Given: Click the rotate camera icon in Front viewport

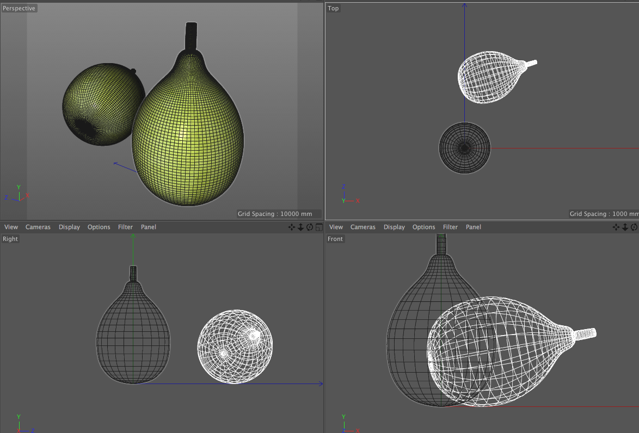Looking at the screenshot, I should click(635, 227).
